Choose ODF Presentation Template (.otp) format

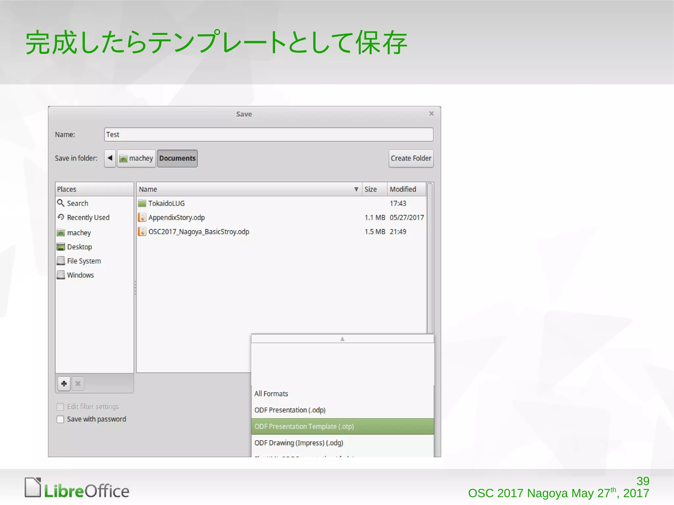tap(342, 426)
